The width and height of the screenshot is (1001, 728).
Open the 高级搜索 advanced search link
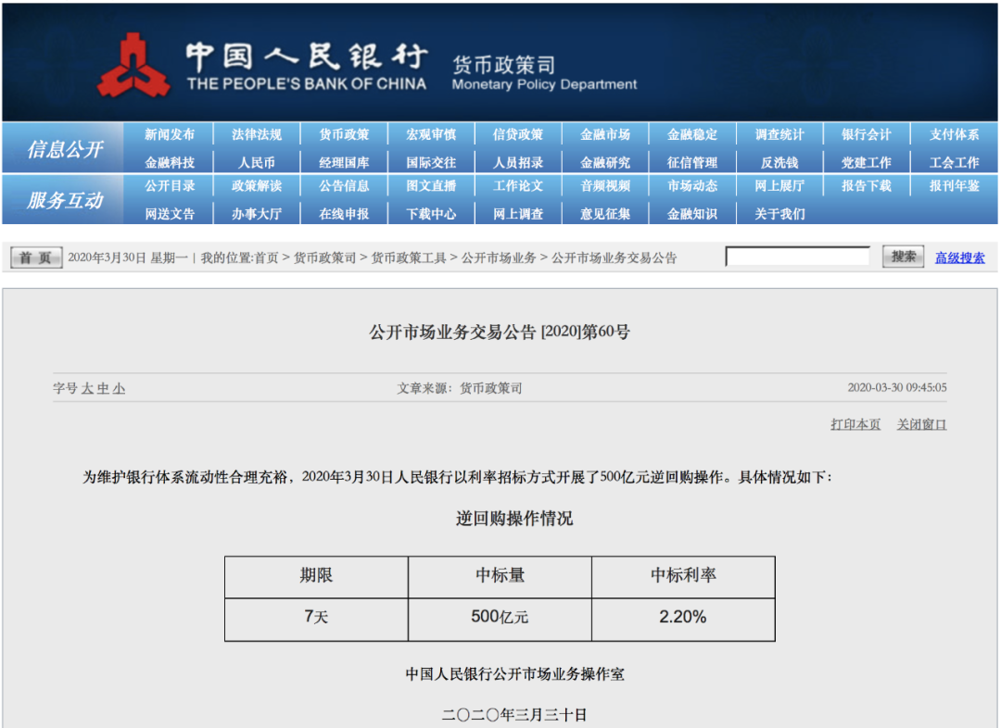(959, 257)
